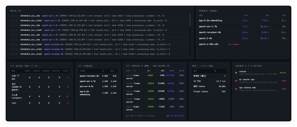Image resolution: width=297 pixels, height=127 pixels.
Task: Click the TG 平均 22.7 t/s row
Action: [209, 81]
